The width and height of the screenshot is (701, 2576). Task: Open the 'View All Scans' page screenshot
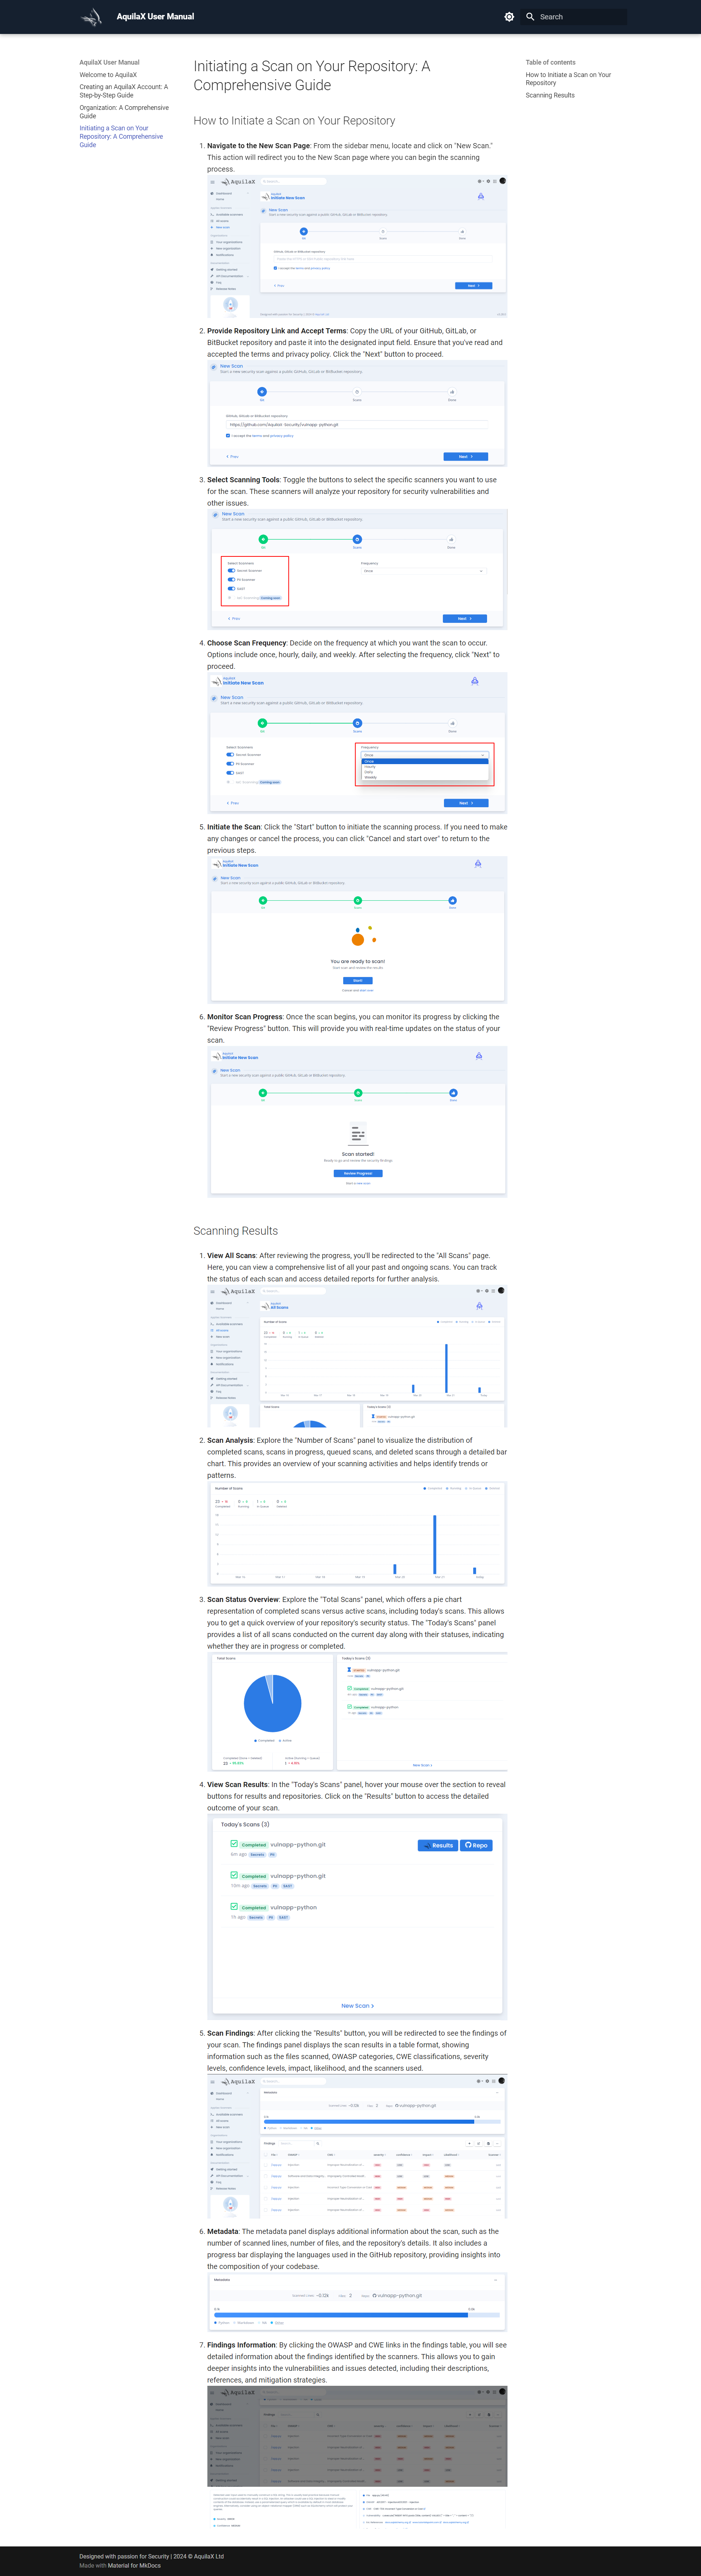click(x=357, y=1356)
